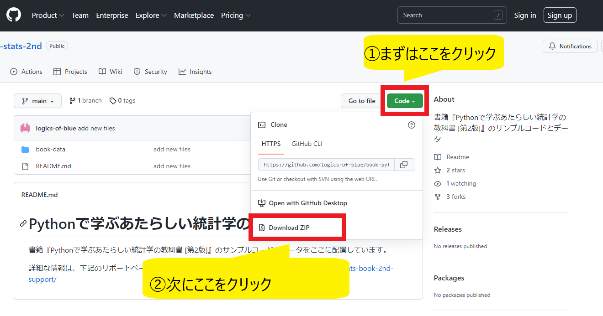
Task: Focus the Search input field
Action: 452,15
